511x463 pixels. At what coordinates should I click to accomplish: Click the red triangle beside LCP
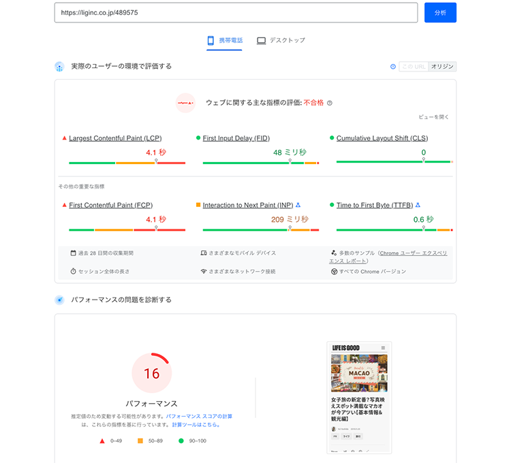pyautogui.click(x=64, y=138)
